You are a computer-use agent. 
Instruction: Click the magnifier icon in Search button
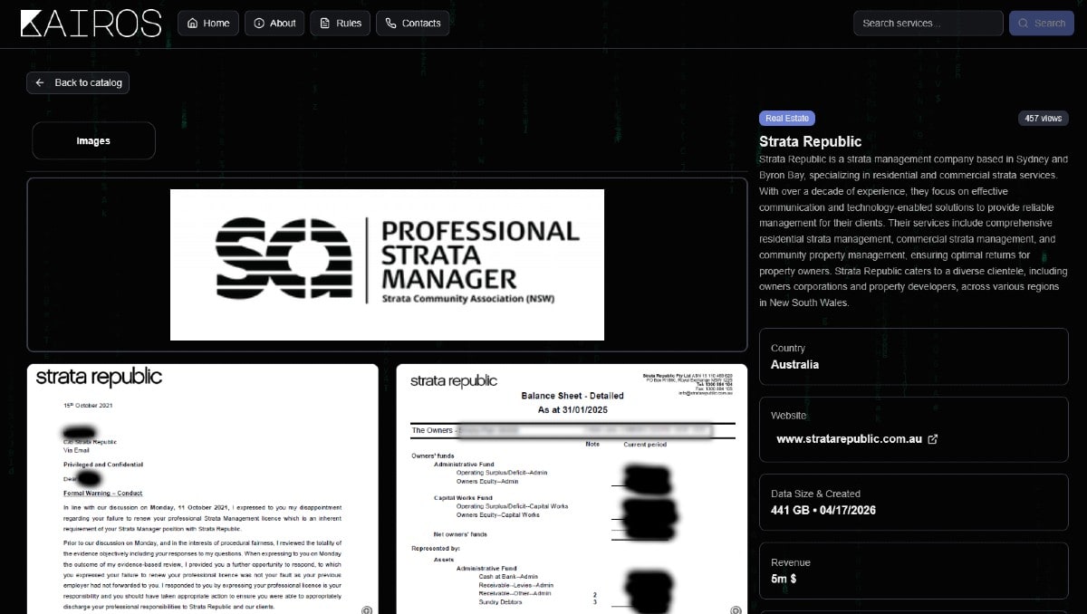tap(1024, 24)
